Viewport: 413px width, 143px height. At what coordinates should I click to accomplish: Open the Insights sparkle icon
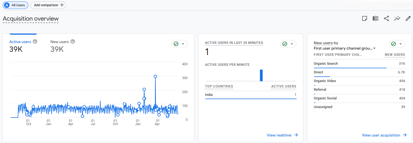[397, 18]
